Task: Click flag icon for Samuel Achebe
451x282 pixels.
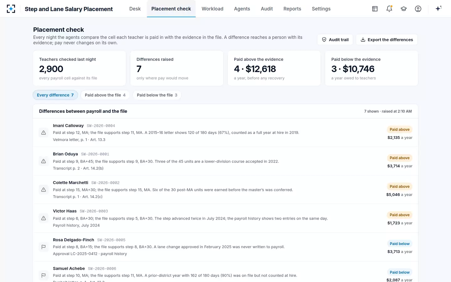Action: [44, 275]
